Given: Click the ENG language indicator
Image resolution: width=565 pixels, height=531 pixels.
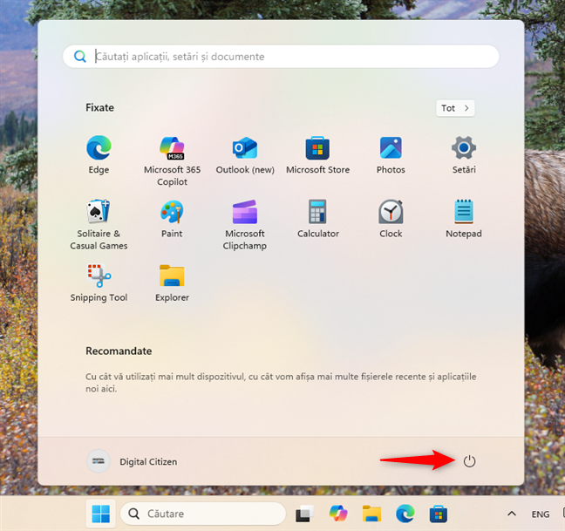Looking at the screenshot, I should [x=541, y=514].
